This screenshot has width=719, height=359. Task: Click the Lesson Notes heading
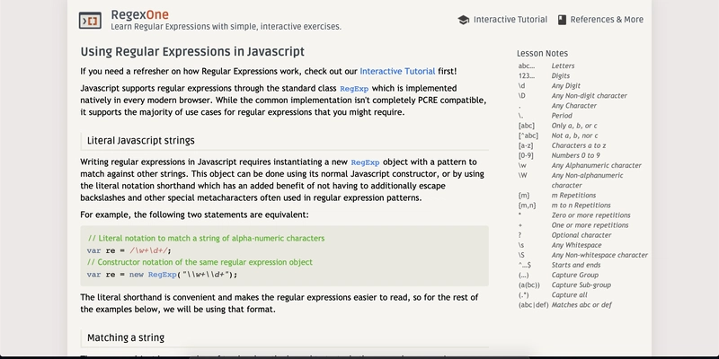click(x=542, y=53)
